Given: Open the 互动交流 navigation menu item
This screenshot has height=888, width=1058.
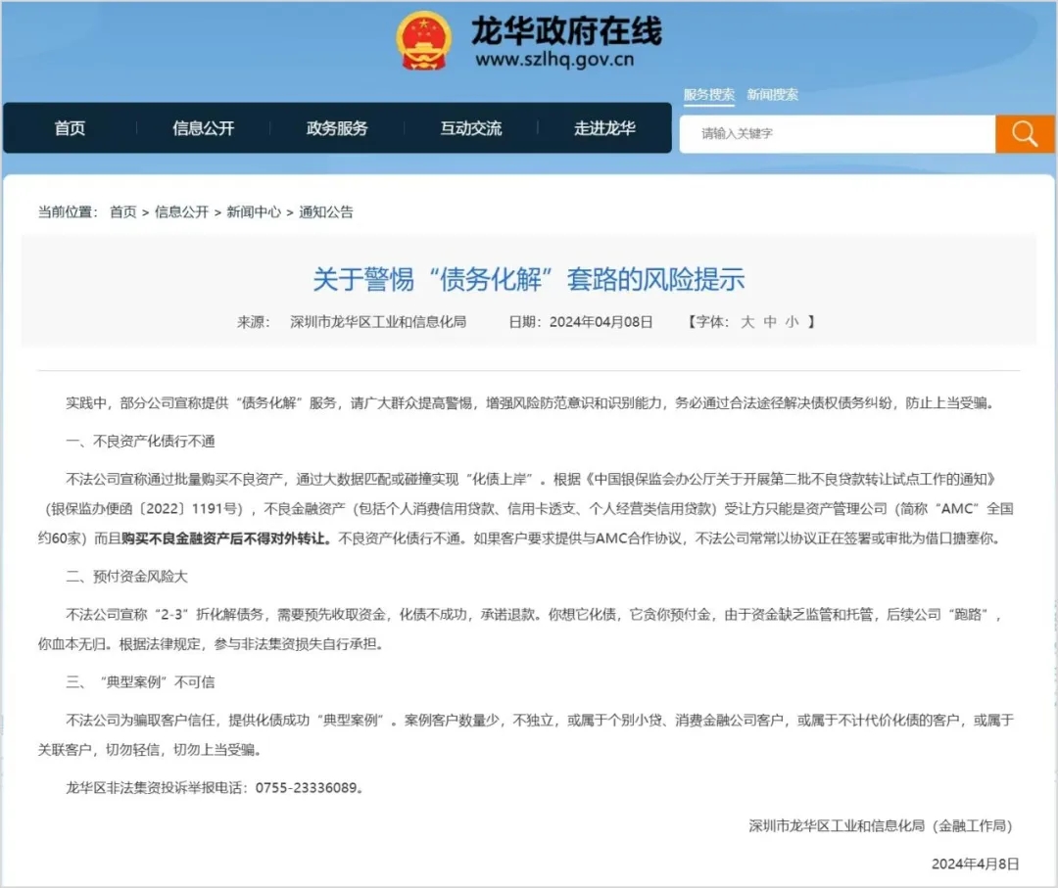Looking at the screenshot, I should pyautogui.click(x=471, y=128).
